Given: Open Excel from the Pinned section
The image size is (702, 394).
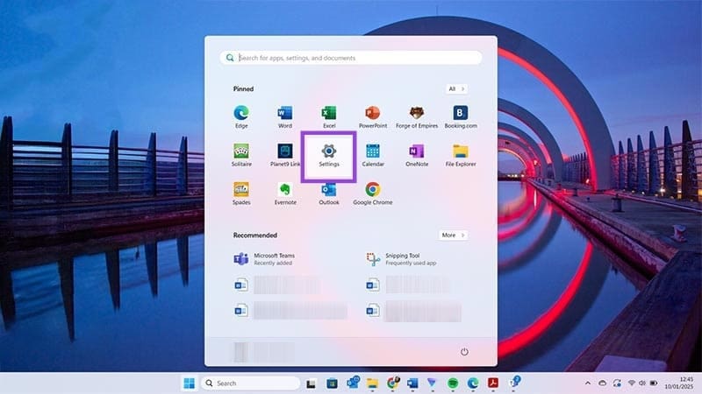Looking at the screenshot, I should pos(328,117).
